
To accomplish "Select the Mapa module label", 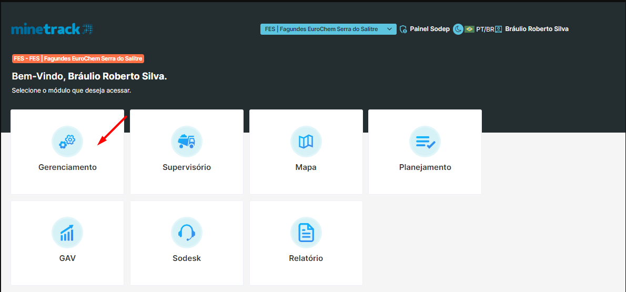I will [x=306, y=167].
